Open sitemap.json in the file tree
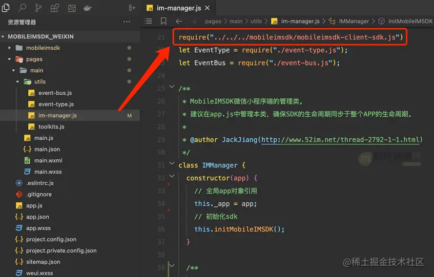 click(x=43, y=262)
